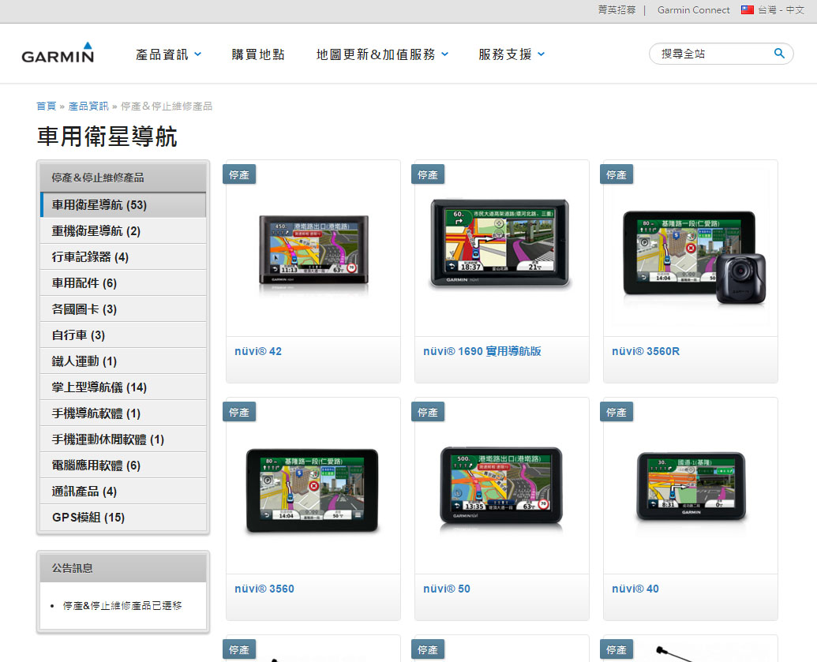Select 手機運動休閒軟體 (1) category
The height and width of the screenshot is (662, 817).
coord(123,439)
